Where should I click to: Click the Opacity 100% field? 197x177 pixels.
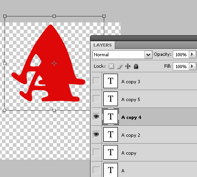181,54
